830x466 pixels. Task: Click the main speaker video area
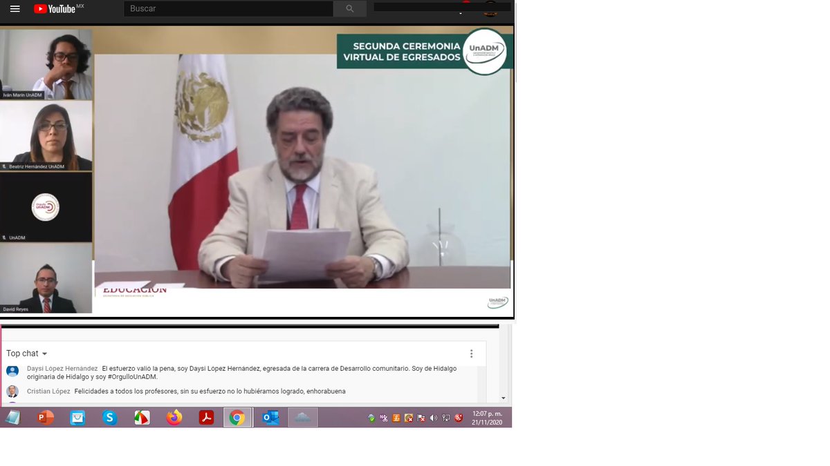tap(303, 171)
